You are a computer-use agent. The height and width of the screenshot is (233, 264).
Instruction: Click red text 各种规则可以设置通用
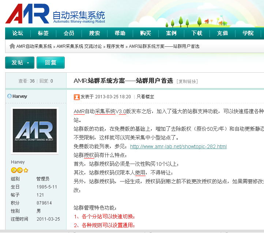(x=108, y=225)
